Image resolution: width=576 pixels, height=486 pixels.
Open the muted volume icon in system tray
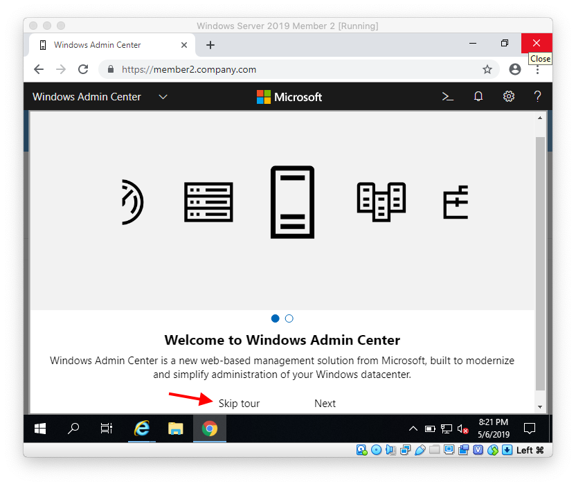tap(462, 429)
